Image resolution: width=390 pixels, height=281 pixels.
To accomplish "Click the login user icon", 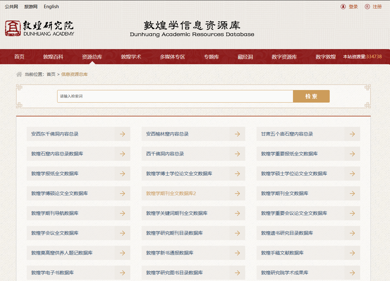I will click(343, 7).
